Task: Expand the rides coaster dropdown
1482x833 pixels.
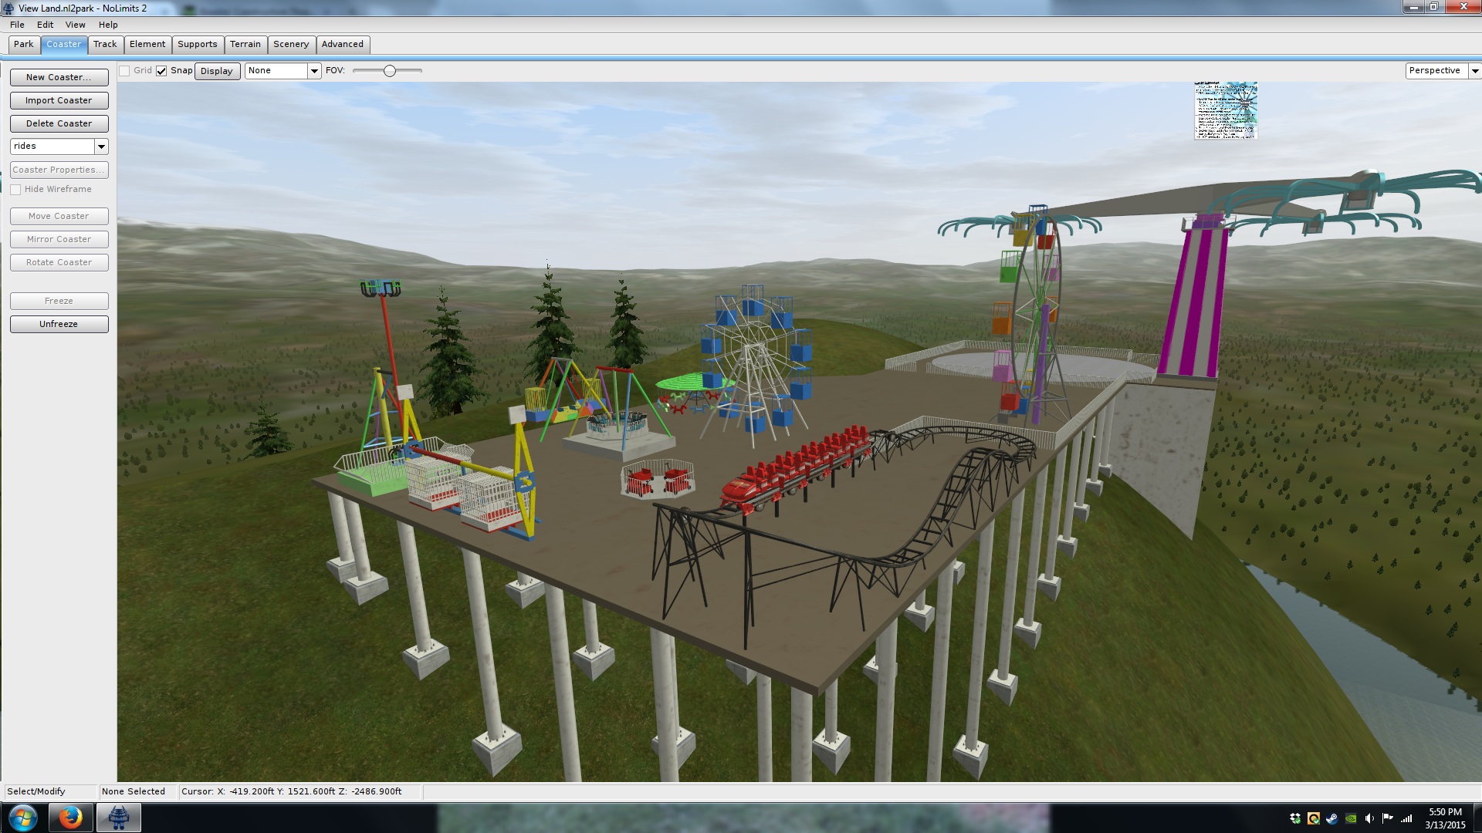Action: tap(101, 147)
